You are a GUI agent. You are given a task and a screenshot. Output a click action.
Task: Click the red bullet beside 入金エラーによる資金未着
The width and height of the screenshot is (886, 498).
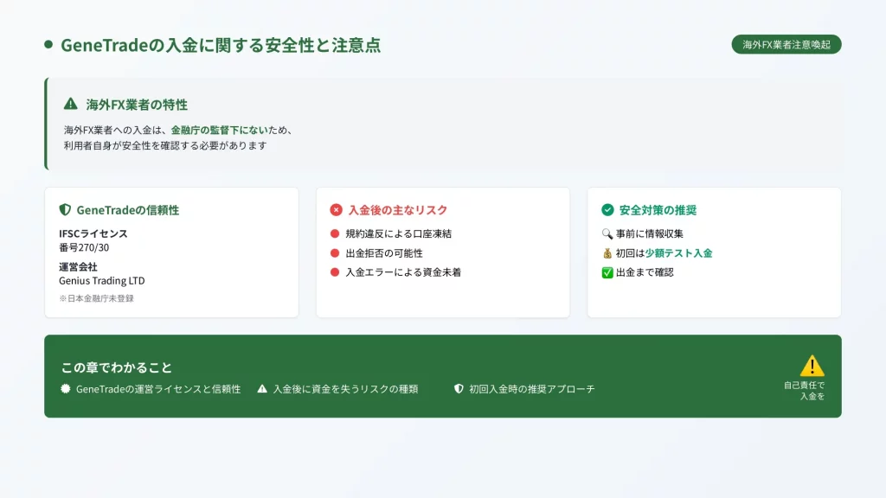pyautogui.click(x=336, y=272)
